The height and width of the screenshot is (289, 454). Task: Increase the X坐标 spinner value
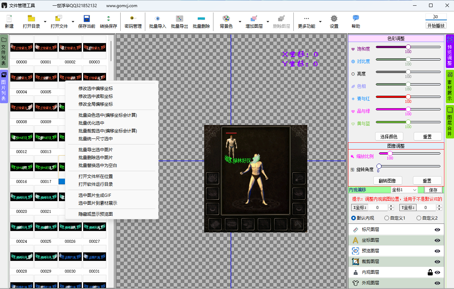pos(391,206)
